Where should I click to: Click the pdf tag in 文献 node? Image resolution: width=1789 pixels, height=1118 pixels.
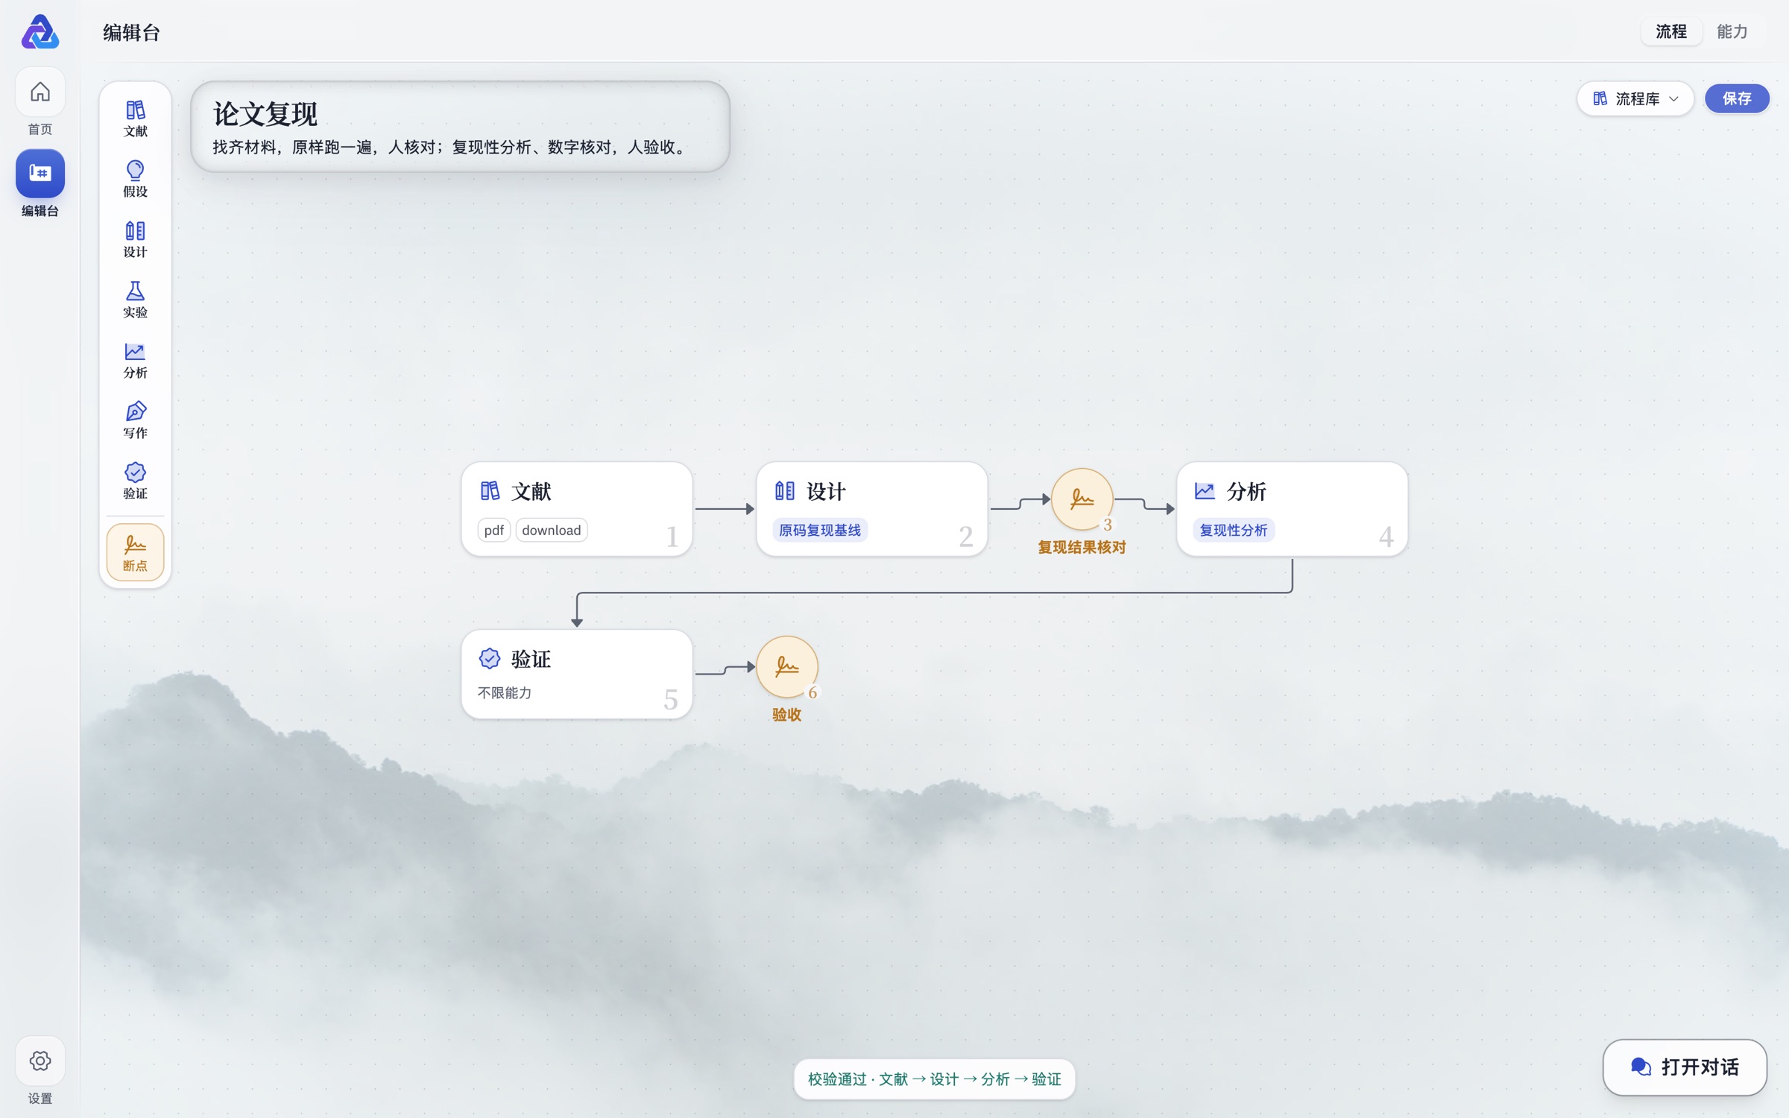[x=493, y=530]
